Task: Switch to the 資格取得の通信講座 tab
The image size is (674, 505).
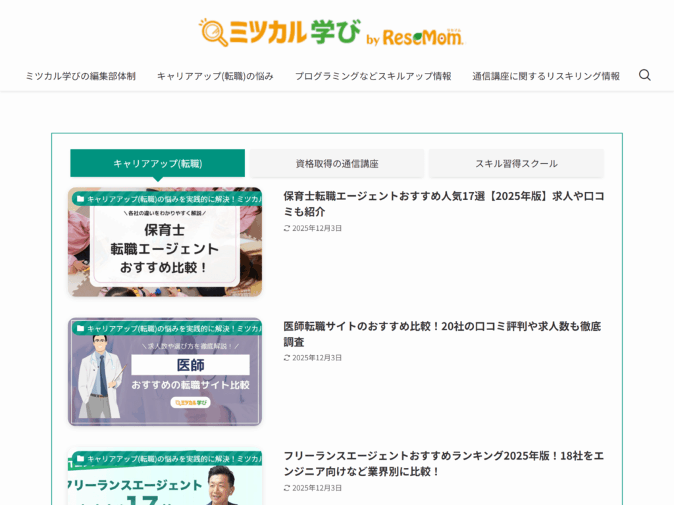Action: click(337, 163)
